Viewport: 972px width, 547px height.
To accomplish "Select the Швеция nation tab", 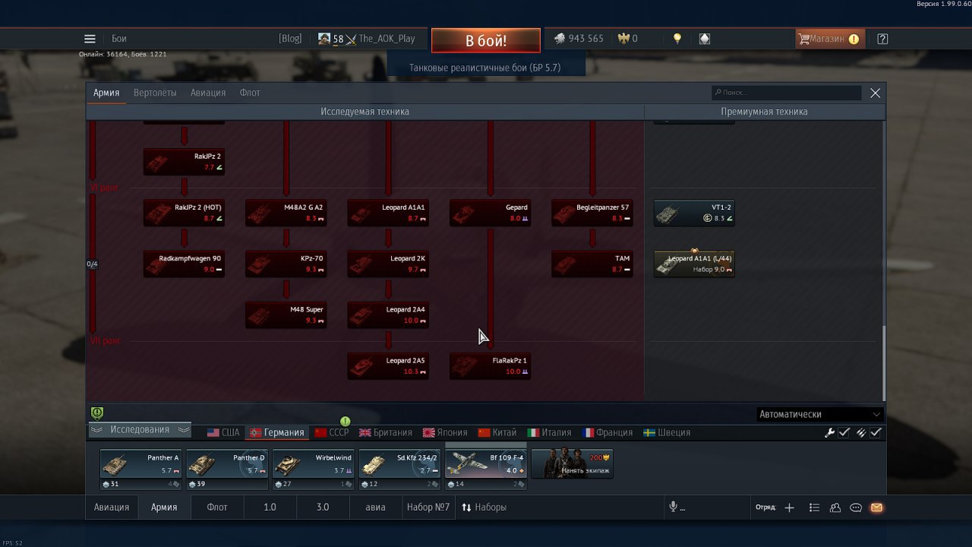I will (x=667, y=432).
